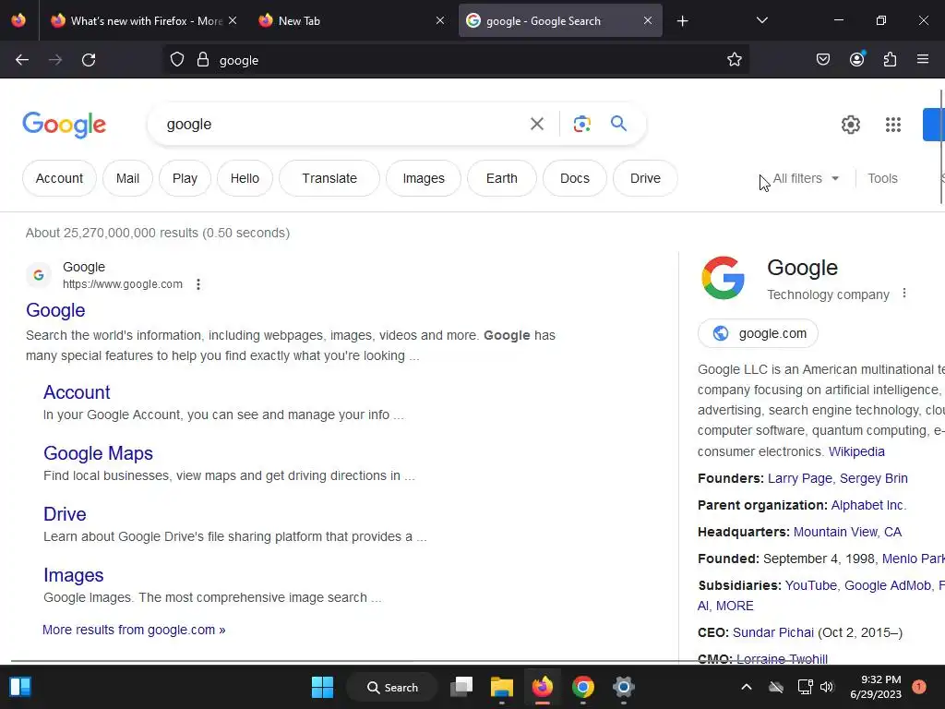Open the List all tabs chevron
945x709 pixels.
(x=761, y=20)
